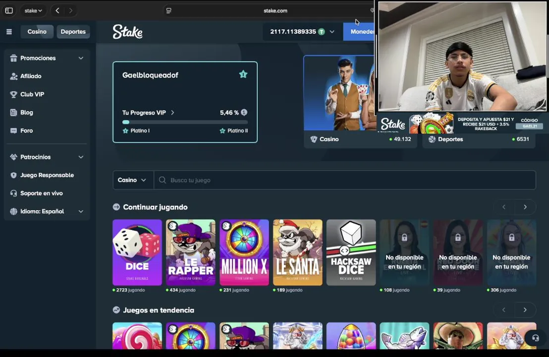This screenshot has width=549, height=357.
Task: Click the Juegos en tendencia heading
Action: pos(158,310)
